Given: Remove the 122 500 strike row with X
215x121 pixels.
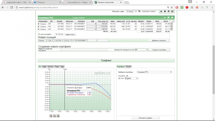Looking at the screenshot, I should (171, 26).
